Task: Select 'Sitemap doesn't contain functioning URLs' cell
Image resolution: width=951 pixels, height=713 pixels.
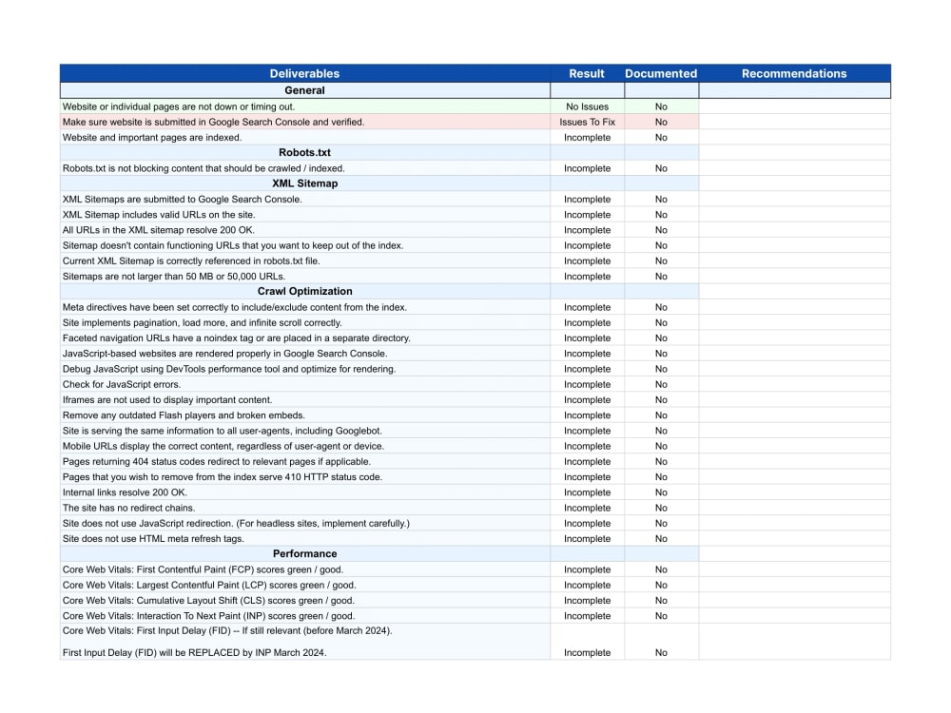Action: [x=304, y=245]
